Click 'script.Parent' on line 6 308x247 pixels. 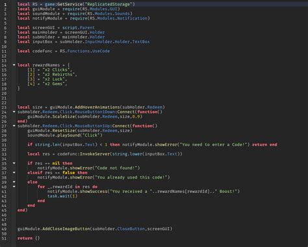tap(79, 28)
